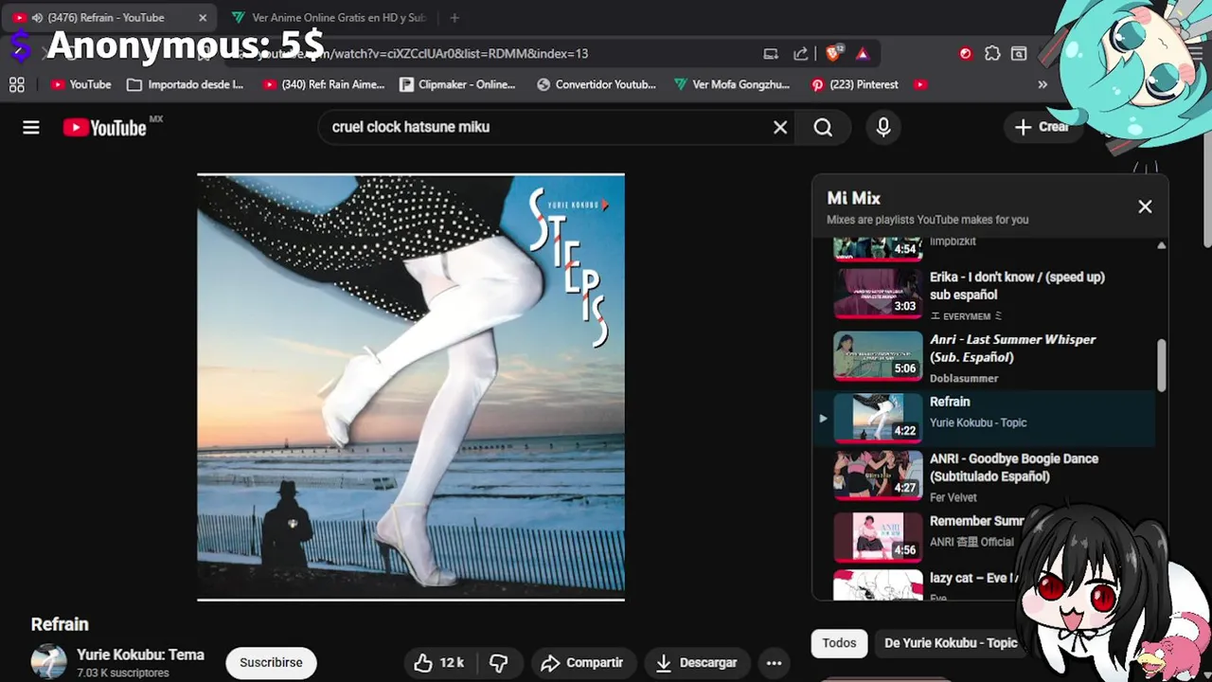The height and width of the screenshot is (682, 1212).
Task: Open the YouTube bookmark
Action: coord(81,84)
